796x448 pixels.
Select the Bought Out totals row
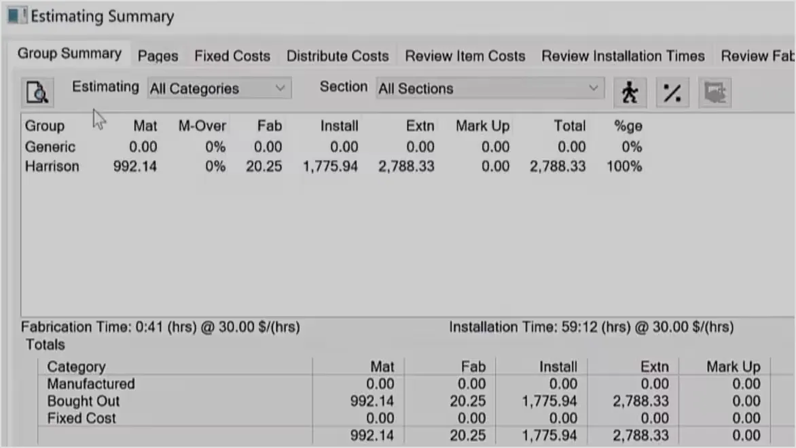click(x=83, y=401)
